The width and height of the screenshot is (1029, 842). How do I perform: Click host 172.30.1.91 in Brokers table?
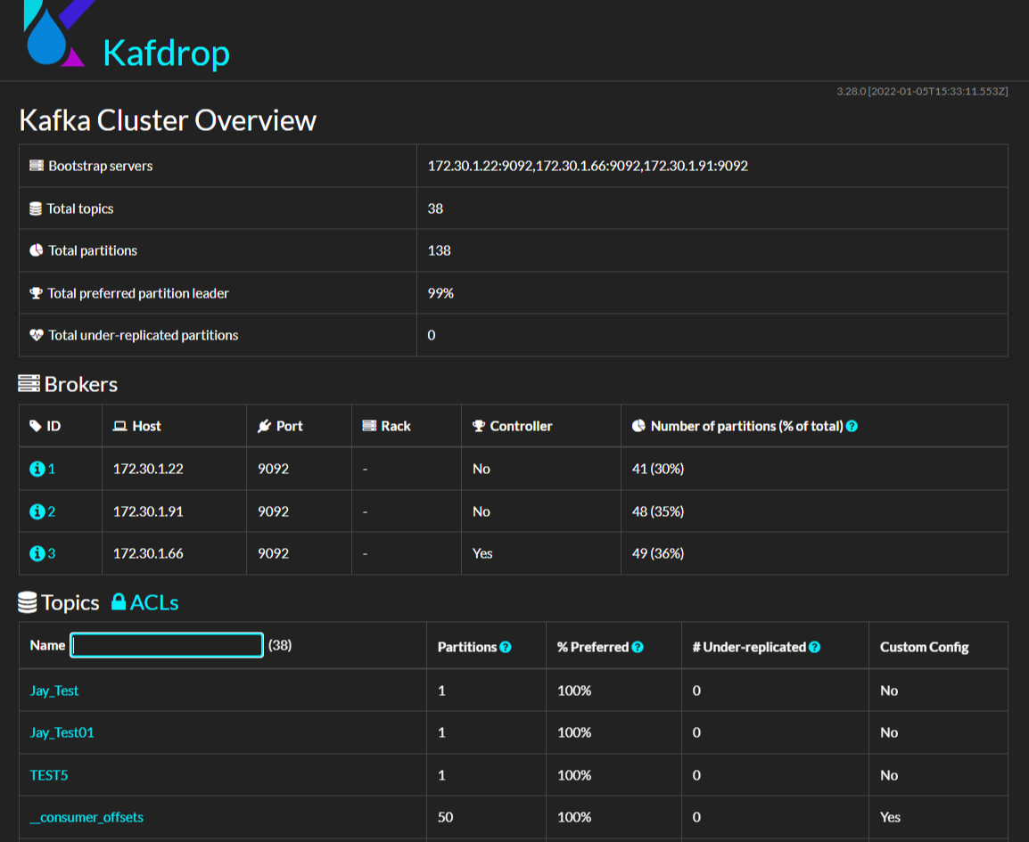coord(148,511)
